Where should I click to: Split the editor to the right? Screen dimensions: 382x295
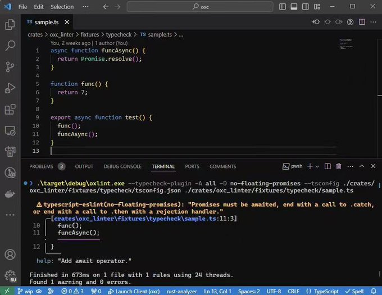[362, 22]
